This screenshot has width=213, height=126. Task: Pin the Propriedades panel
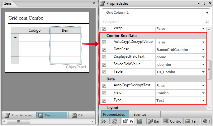click(204, 3)
